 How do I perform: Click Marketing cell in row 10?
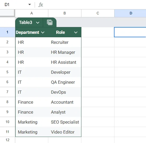[x=32, y=122]
